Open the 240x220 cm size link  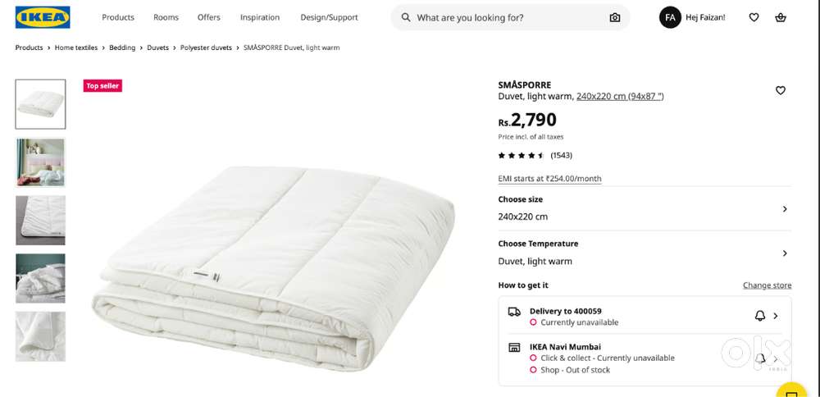coord(620,97)
